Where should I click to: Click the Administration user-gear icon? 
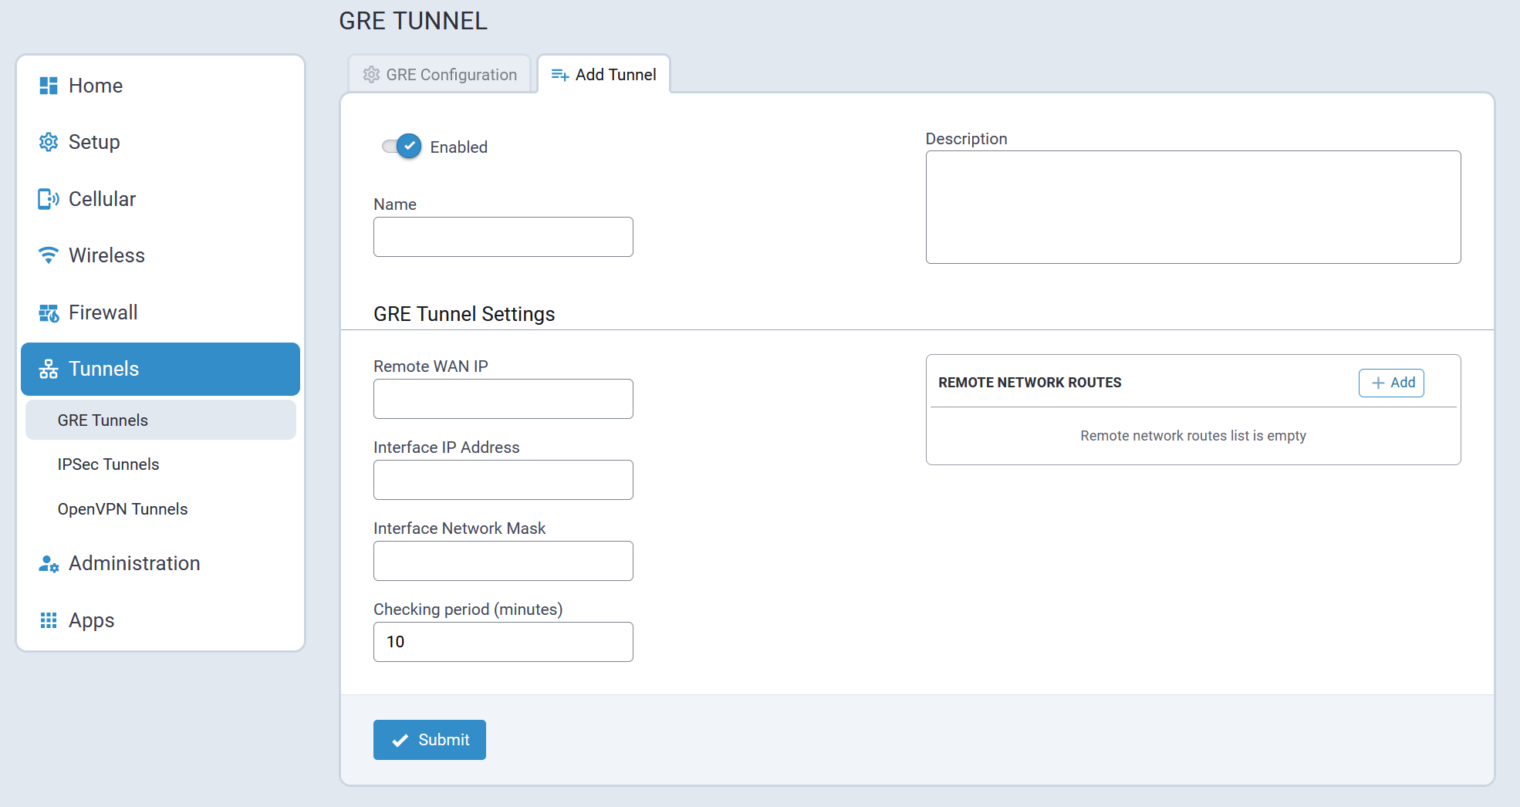[x=49, y=564]
